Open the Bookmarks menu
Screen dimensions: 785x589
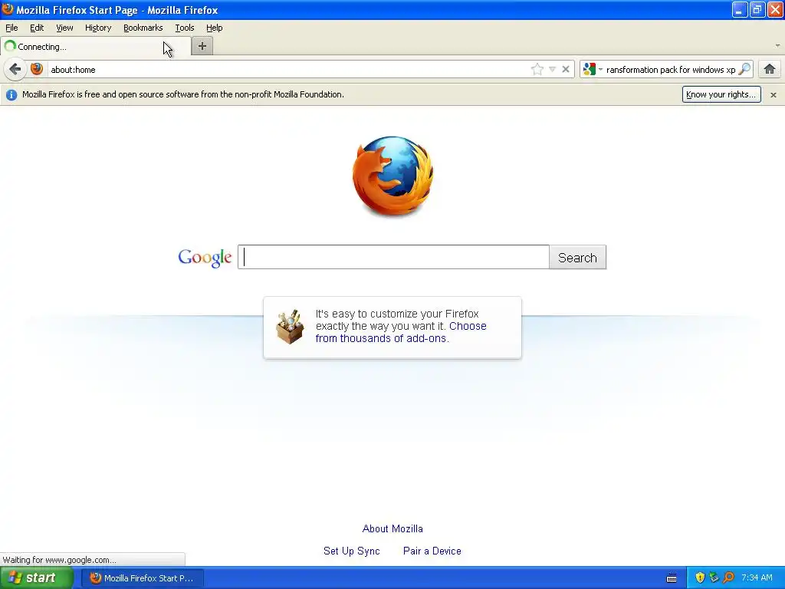click(x=143, y=28)
